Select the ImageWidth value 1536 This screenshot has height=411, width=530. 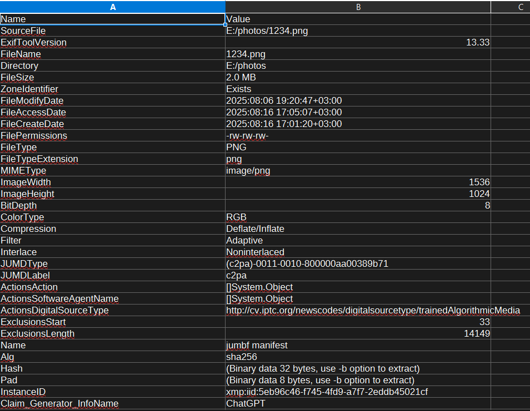pyautogui.click(x=479, y=182)
